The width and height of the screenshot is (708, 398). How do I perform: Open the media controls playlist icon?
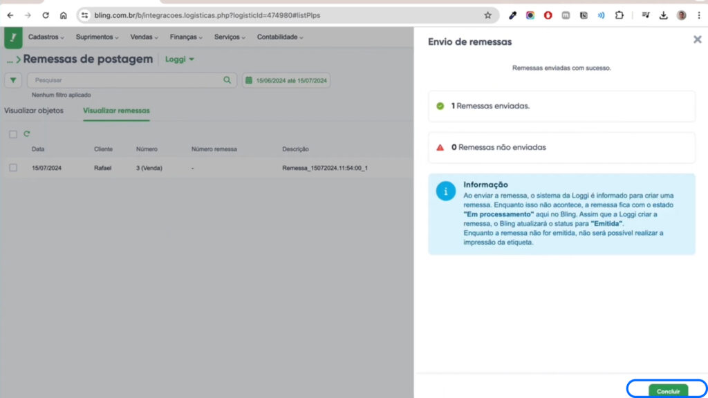tap(646, 15)
